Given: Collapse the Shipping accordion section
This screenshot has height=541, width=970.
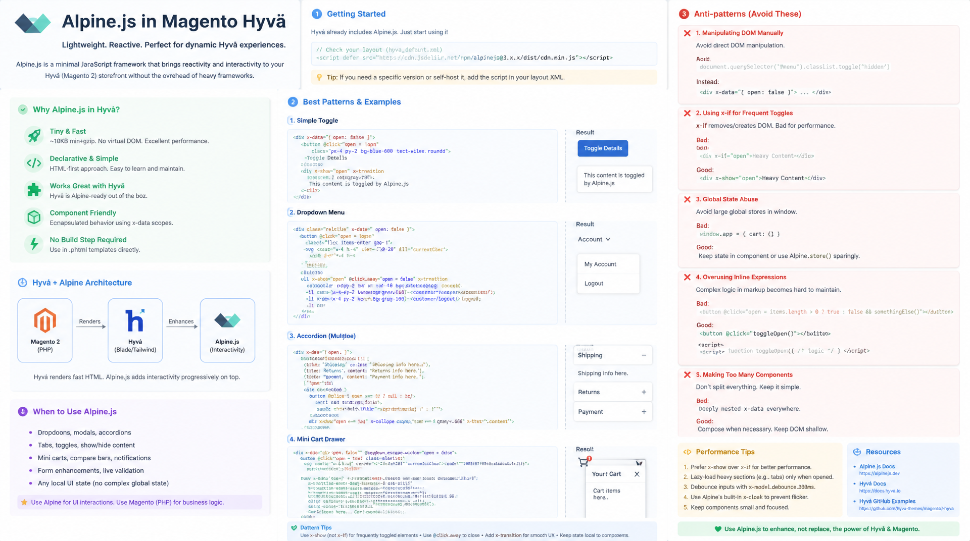Looking at the screenshot, I should tap(613, 355).
